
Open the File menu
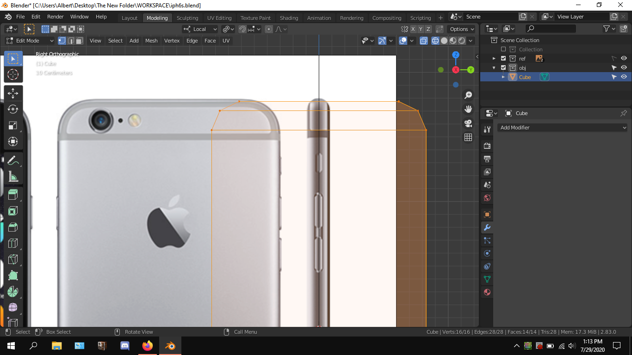(x=20, y=17)
